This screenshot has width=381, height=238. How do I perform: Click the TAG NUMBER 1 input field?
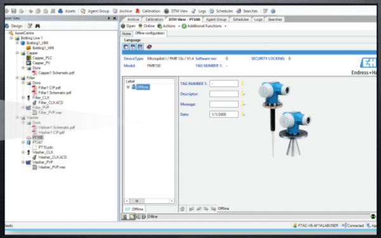point(224,84)
